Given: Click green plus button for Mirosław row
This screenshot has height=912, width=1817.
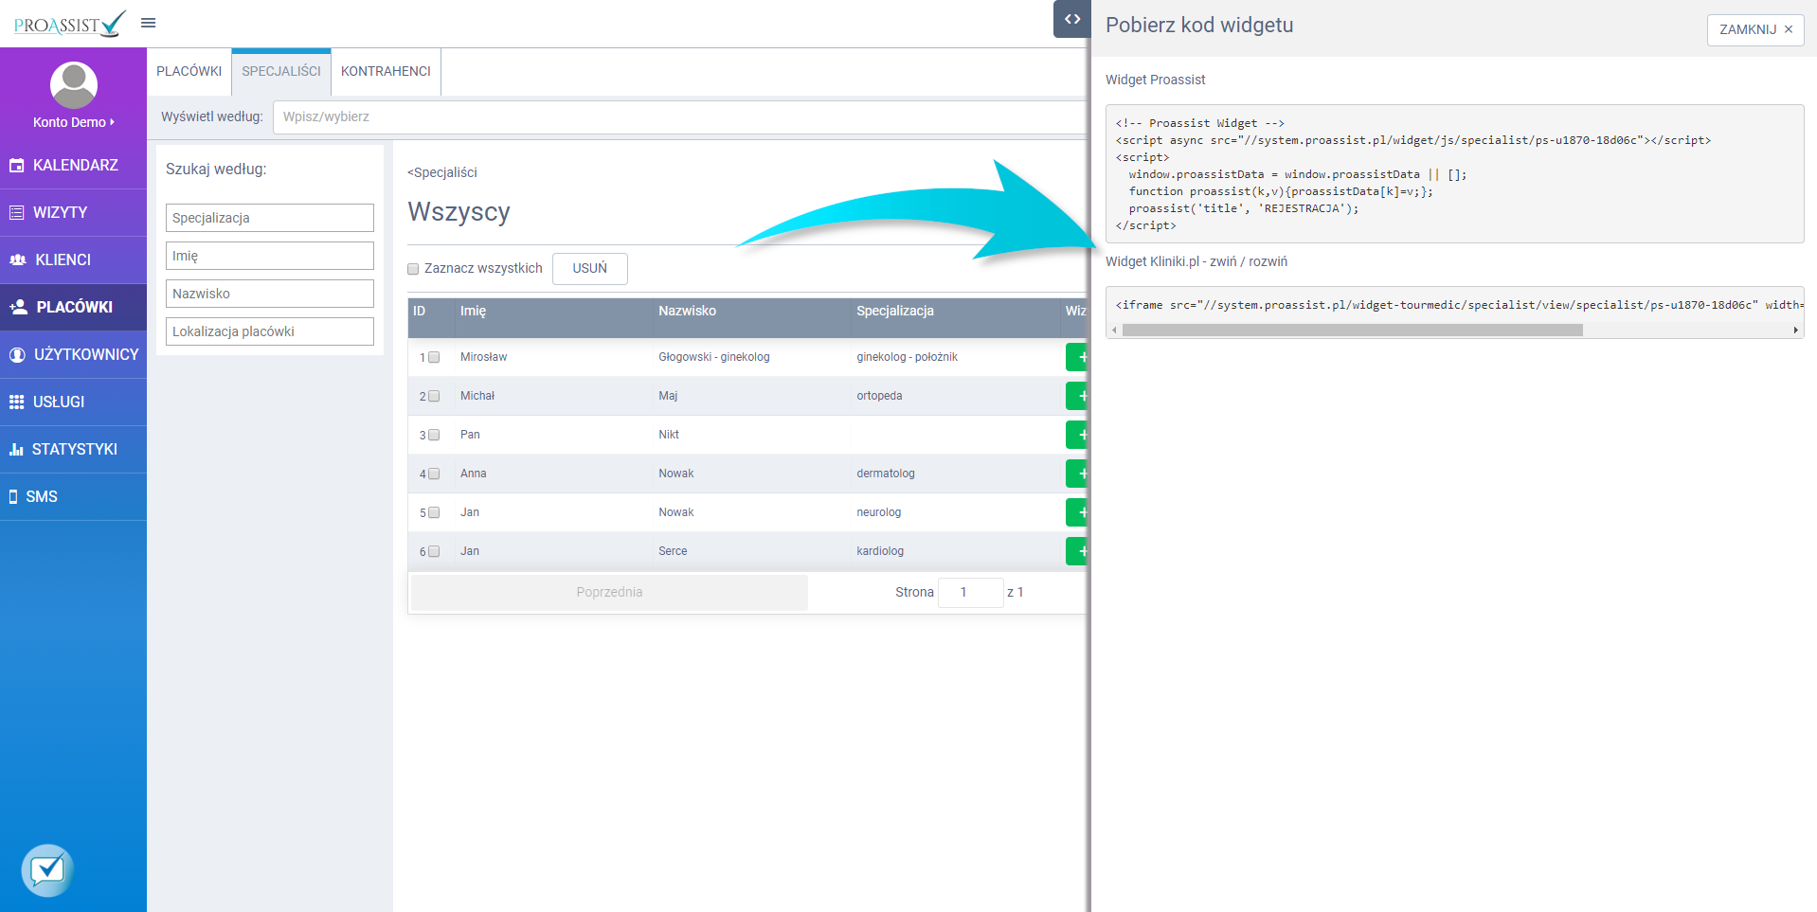Looking at the screenshot, I should pos(1077,357).
